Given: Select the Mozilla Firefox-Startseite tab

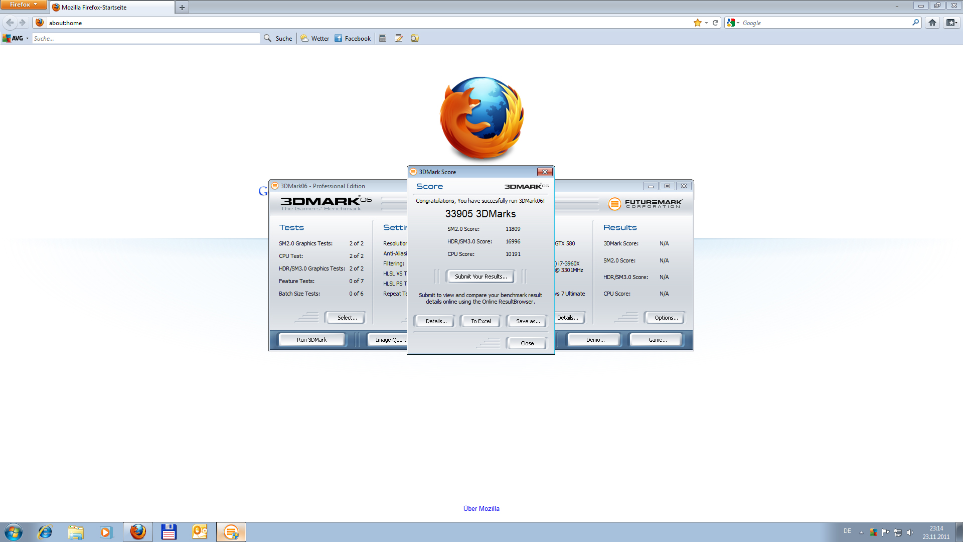Looking at the screenshot, I should [112, 8].
